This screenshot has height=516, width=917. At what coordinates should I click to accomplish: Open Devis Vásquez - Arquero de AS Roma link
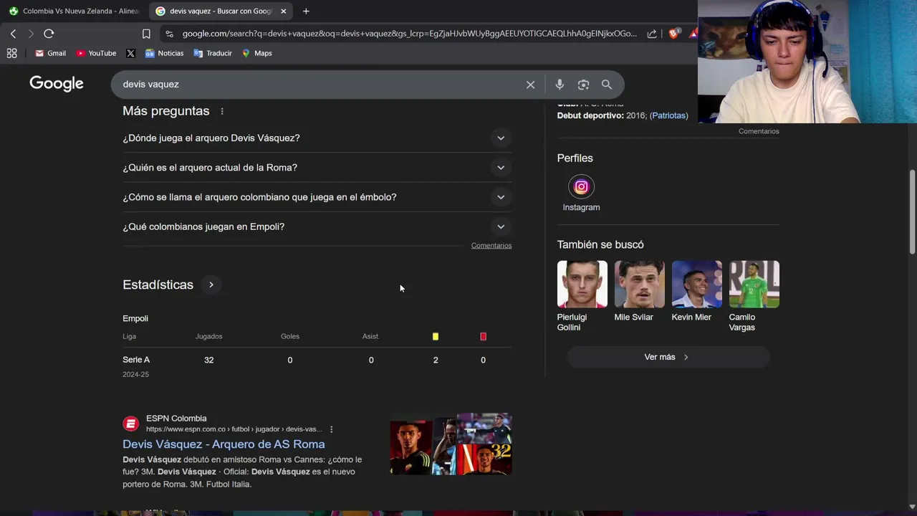point(224,444)
